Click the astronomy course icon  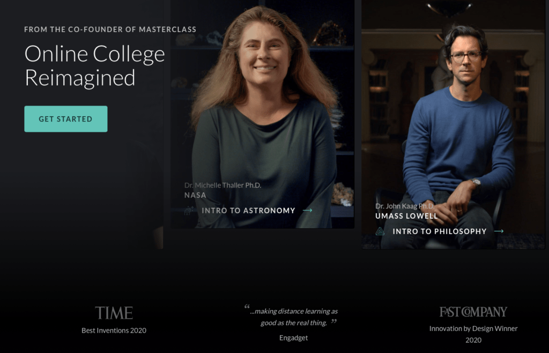(189, 211)
